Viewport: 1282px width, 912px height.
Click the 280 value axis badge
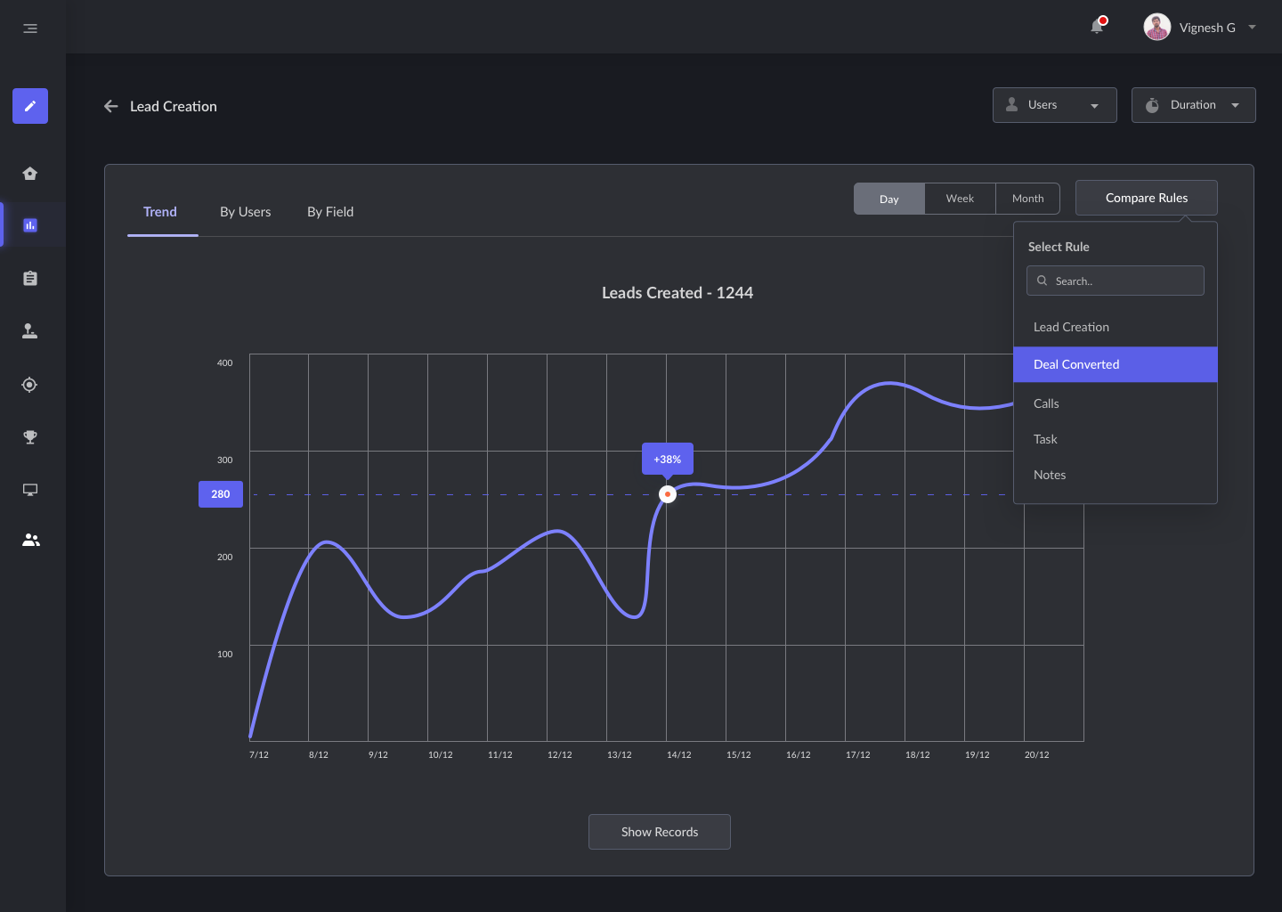(x=221, y=494)
